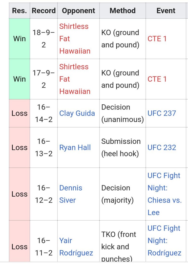Click the Method column header
The height and width of the screenshot is (265, 188).
(122, 11)
